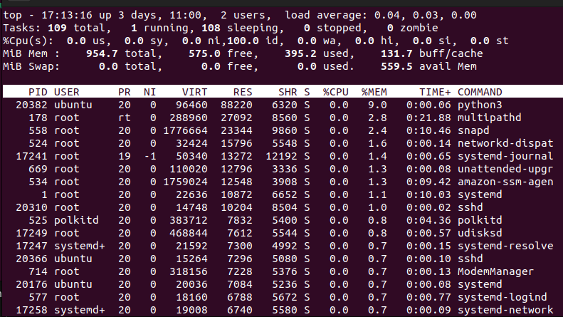
Task: Select the unattended-upgr command name
Action: [505, 169]
